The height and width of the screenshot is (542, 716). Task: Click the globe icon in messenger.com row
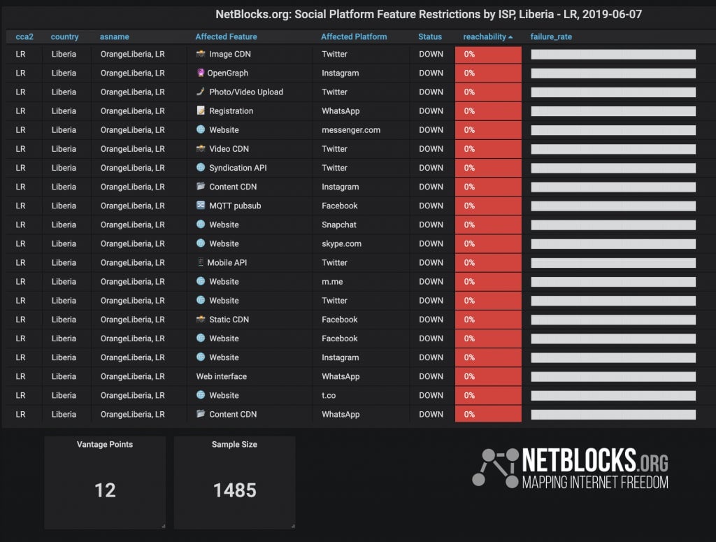[x=201, y=129]
